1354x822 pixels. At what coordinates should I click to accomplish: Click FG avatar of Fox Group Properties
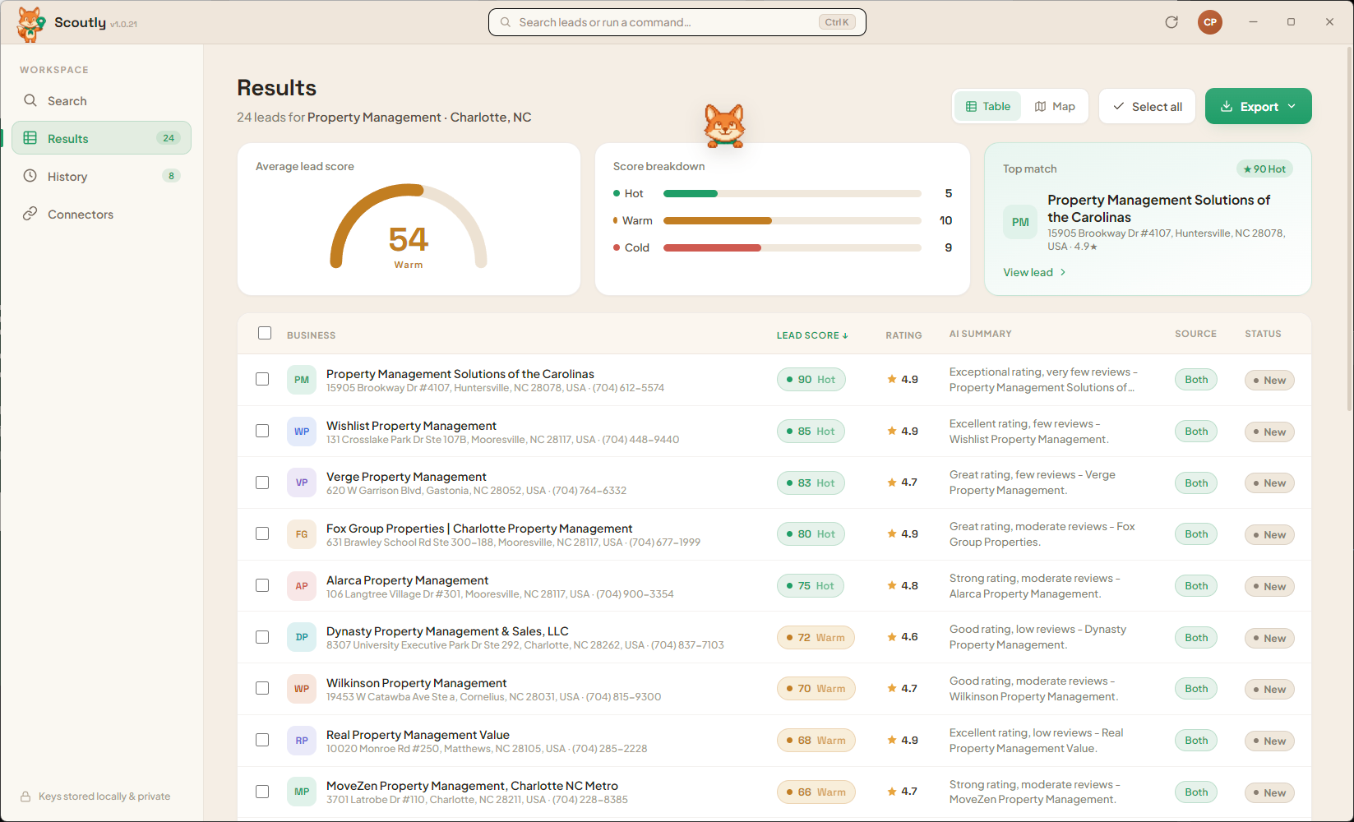[x=302, y=534]
